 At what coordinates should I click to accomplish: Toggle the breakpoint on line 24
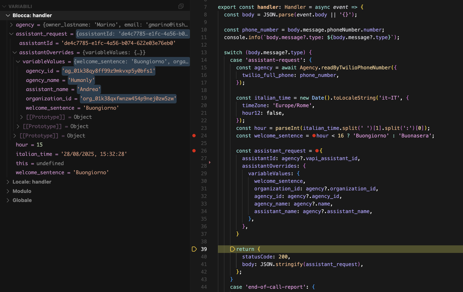194,136
